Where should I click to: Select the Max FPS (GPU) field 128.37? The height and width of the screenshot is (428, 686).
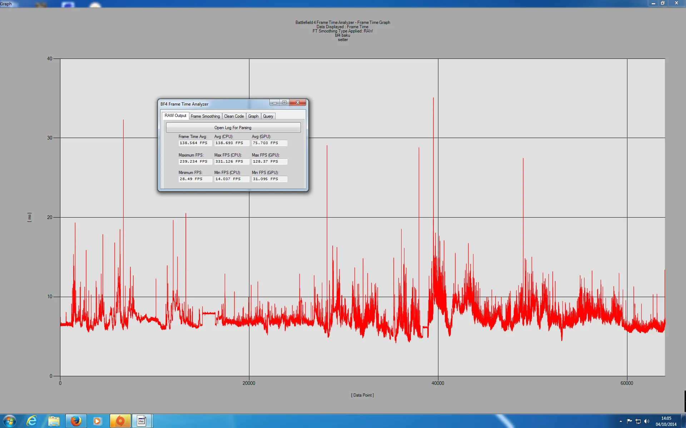point(269,162)
